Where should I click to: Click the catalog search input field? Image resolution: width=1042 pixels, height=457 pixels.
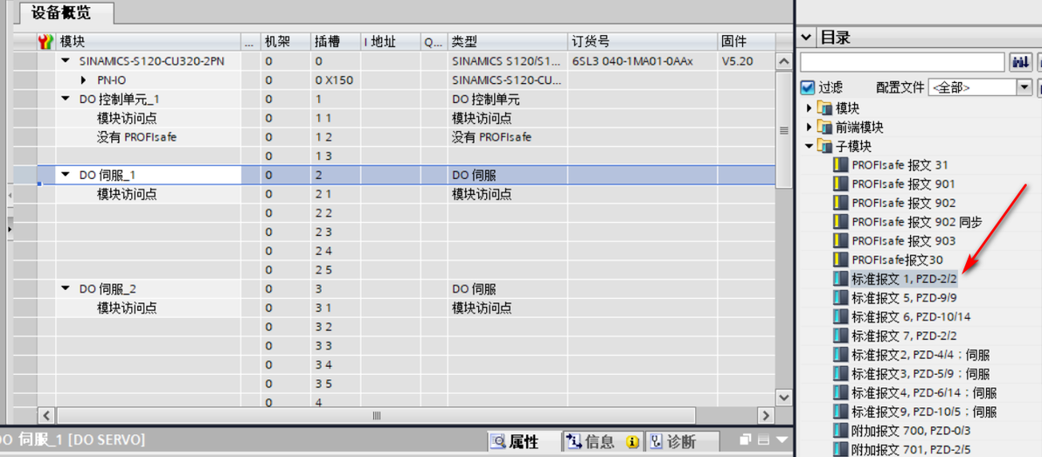coord(902,62)
